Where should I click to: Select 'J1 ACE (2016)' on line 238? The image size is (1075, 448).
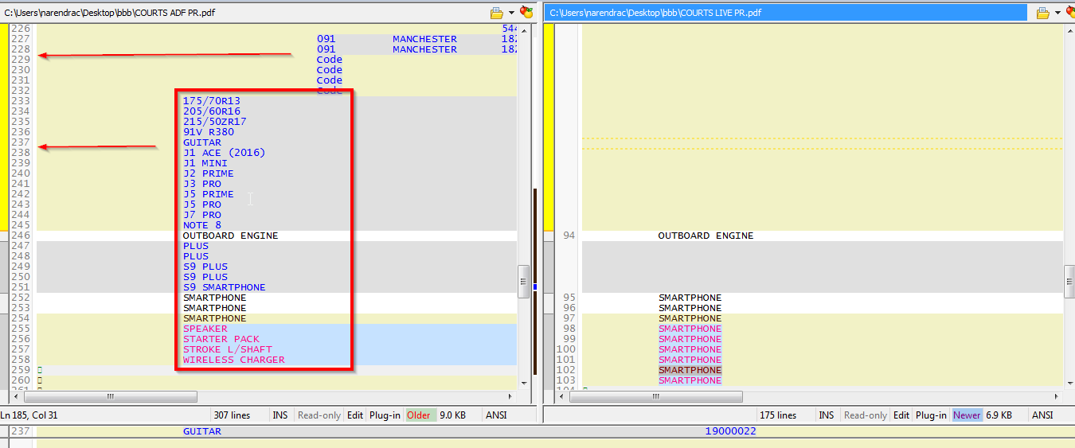pyautogui.click(x=225, y=153)
